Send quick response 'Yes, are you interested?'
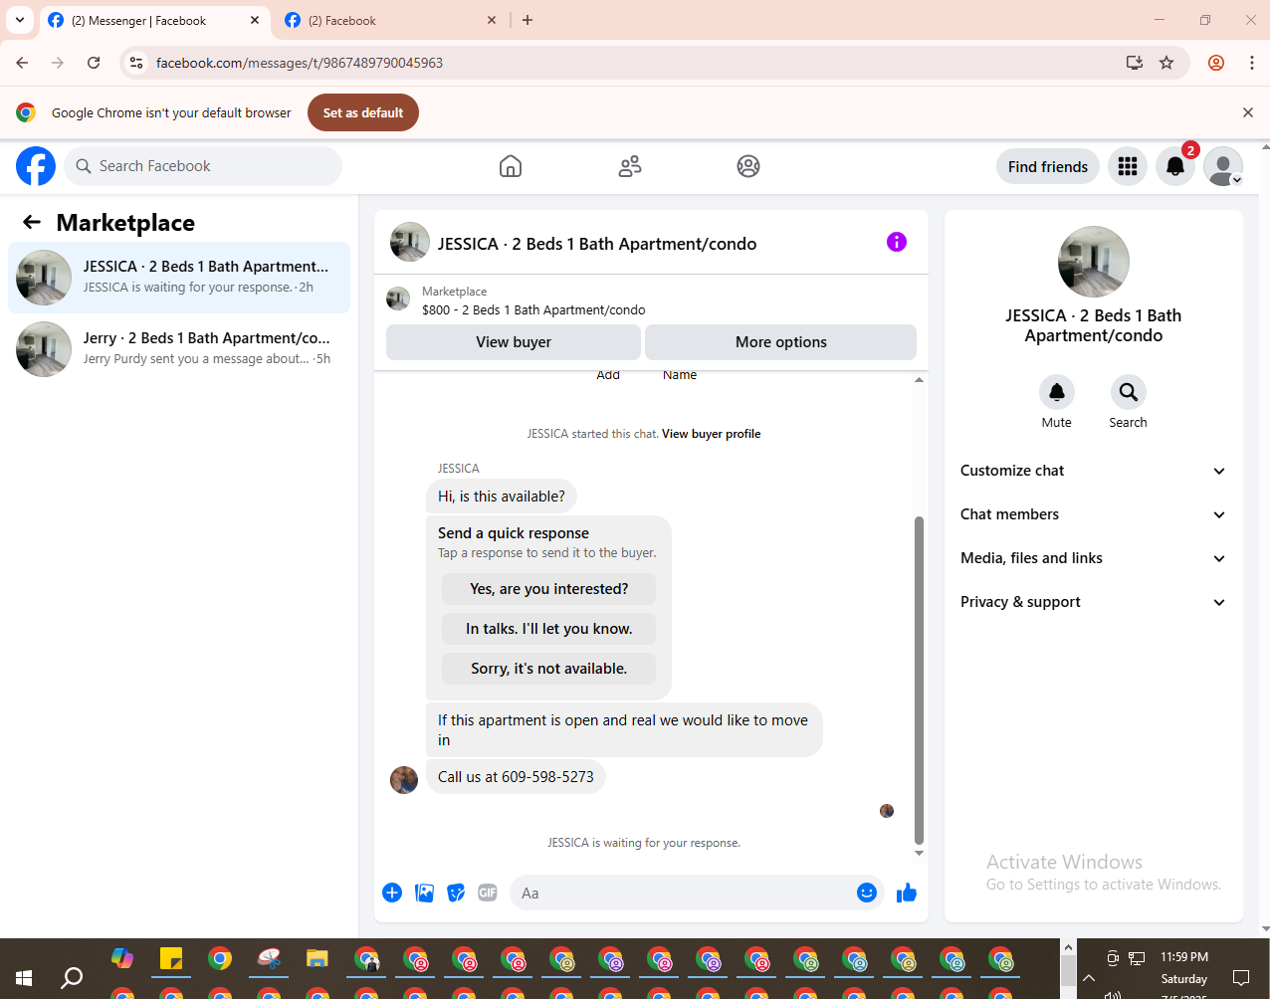 pos(549,589)
